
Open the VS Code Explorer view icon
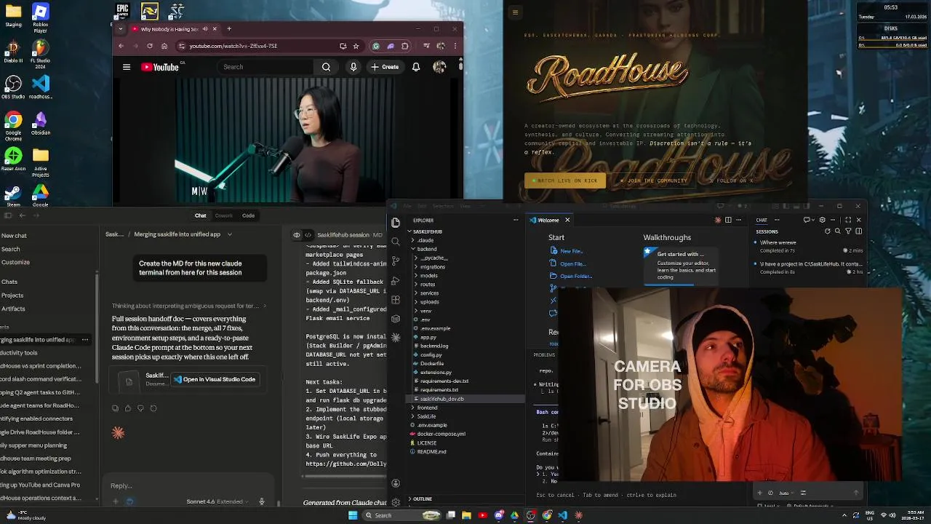[396, 223]
